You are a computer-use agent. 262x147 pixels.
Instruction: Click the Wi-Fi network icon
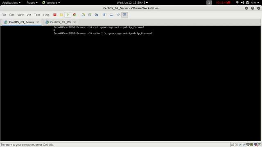click(x=237, y=2)
